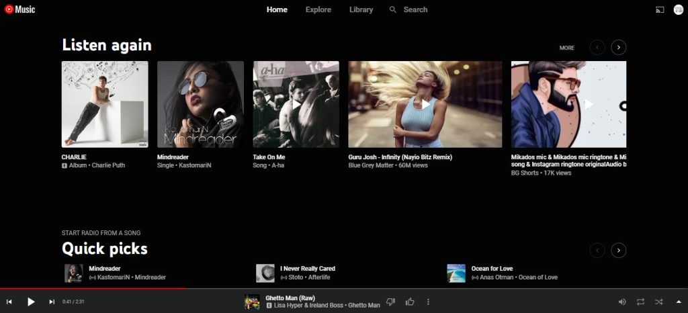The image size is (688, 313).
Task: Open Anas Otman artist link
Action: point(497,277)
